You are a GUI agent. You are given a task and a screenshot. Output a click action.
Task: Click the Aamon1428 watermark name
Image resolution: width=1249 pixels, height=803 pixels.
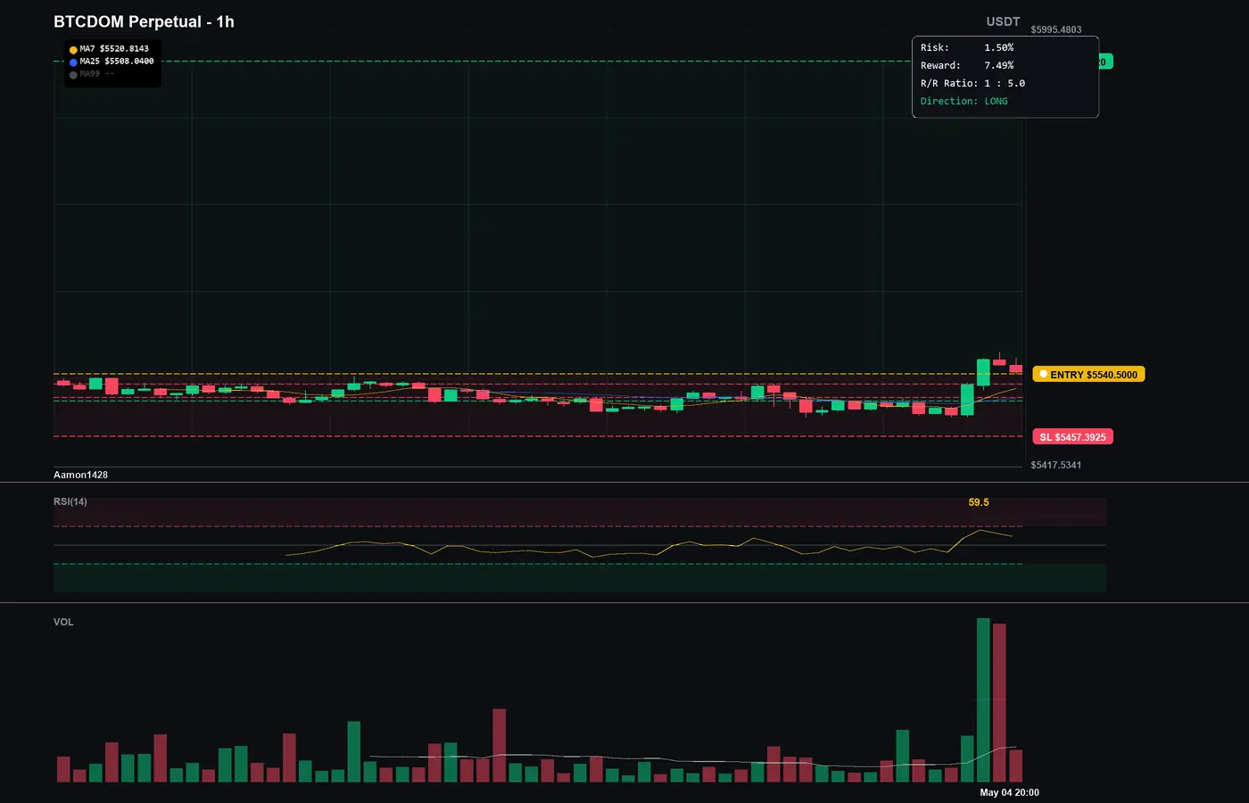click(x=80, y=475)
